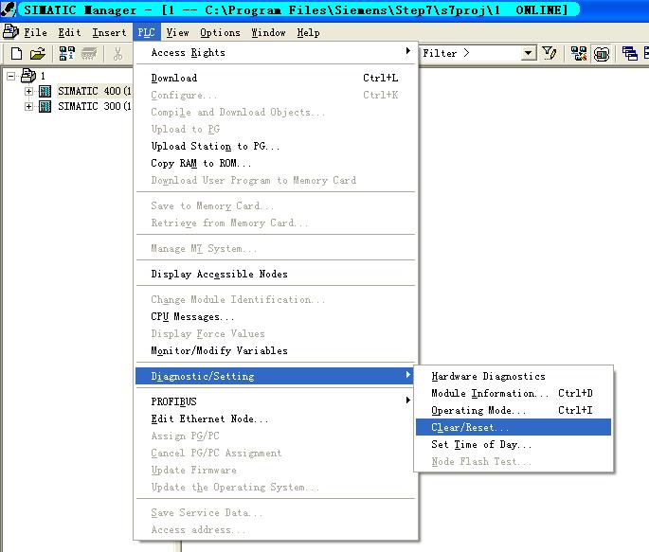649x552 pixels.
Task: Choose Copy RAM to ROM
Action: click(276, 163)
